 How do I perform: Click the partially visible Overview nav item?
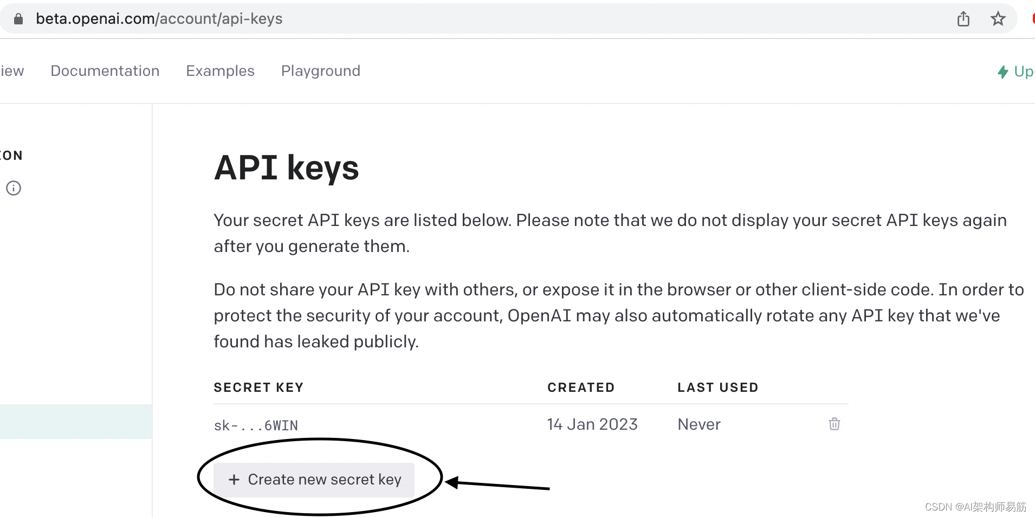(x=12, y=71)
